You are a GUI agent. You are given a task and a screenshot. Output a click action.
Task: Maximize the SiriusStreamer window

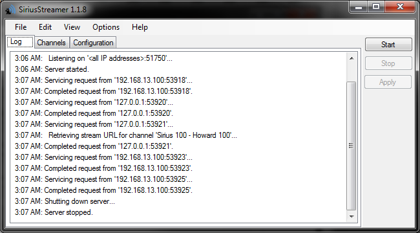pos(376,6)
